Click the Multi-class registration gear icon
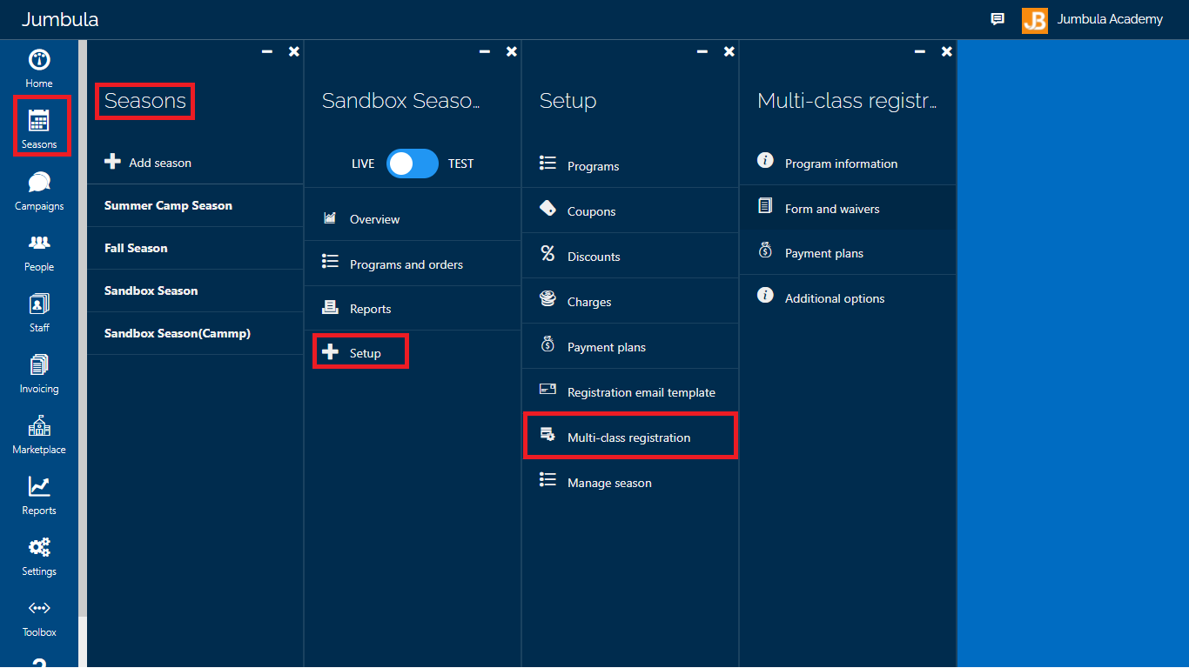The image size is (1189, 668). [x=547, y=434]
